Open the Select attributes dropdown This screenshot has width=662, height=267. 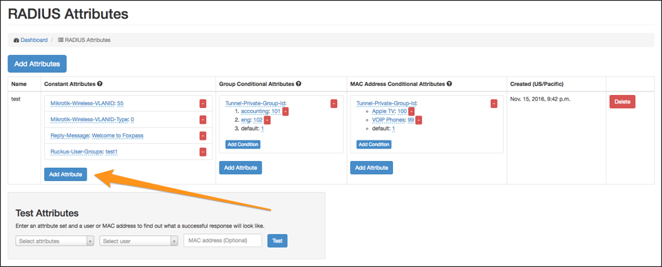coord(55,241)
